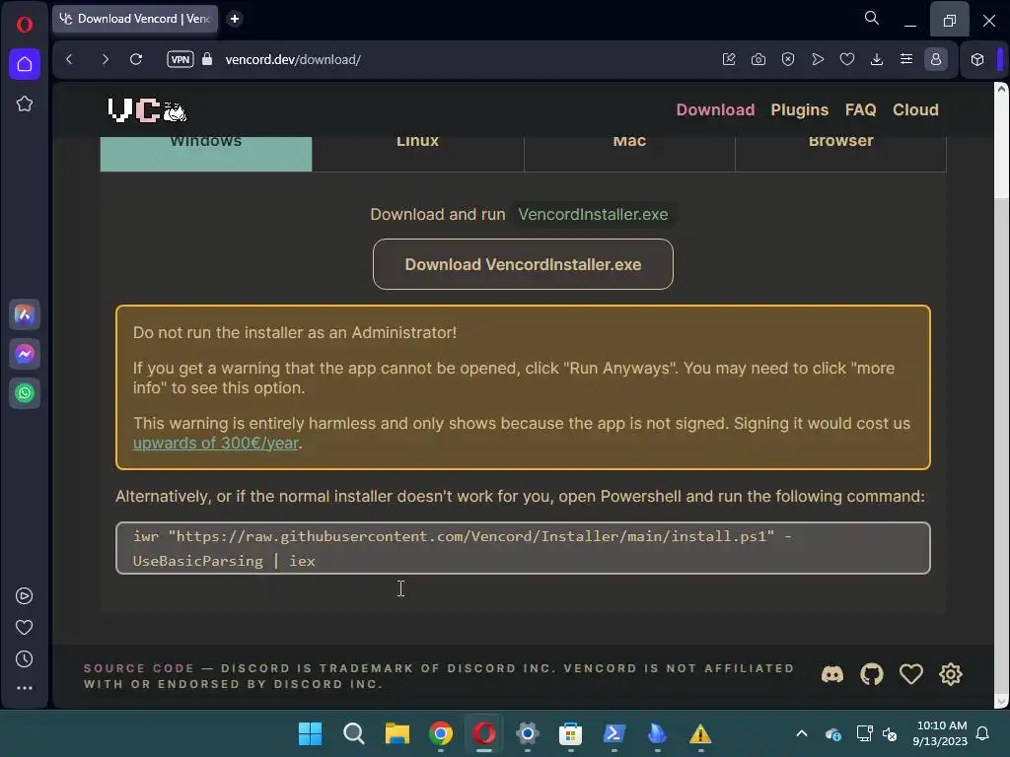This screenshot has width=1010, height=757.
Task: Toggle muted volume tray icon
Action: click(x=890, y=733)
